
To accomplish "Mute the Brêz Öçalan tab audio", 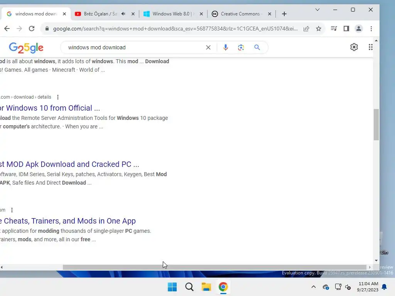I will click(123, 14).
